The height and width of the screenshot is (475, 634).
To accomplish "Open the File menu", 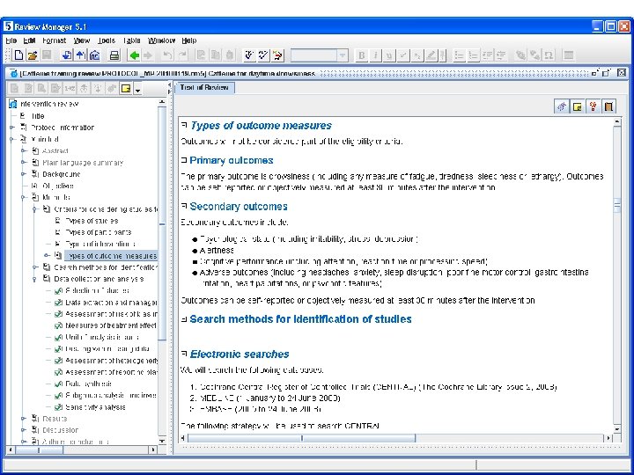I will [x=11, y=40].
